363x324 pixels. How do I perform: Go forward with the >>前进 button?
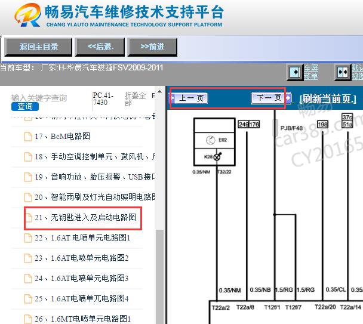(152, 47)
